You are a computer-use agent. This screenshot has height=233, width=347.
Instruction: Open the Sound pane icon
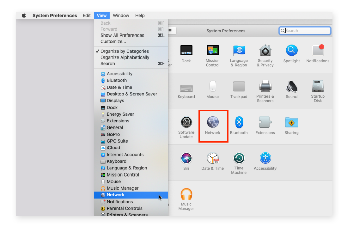[291, 86]
